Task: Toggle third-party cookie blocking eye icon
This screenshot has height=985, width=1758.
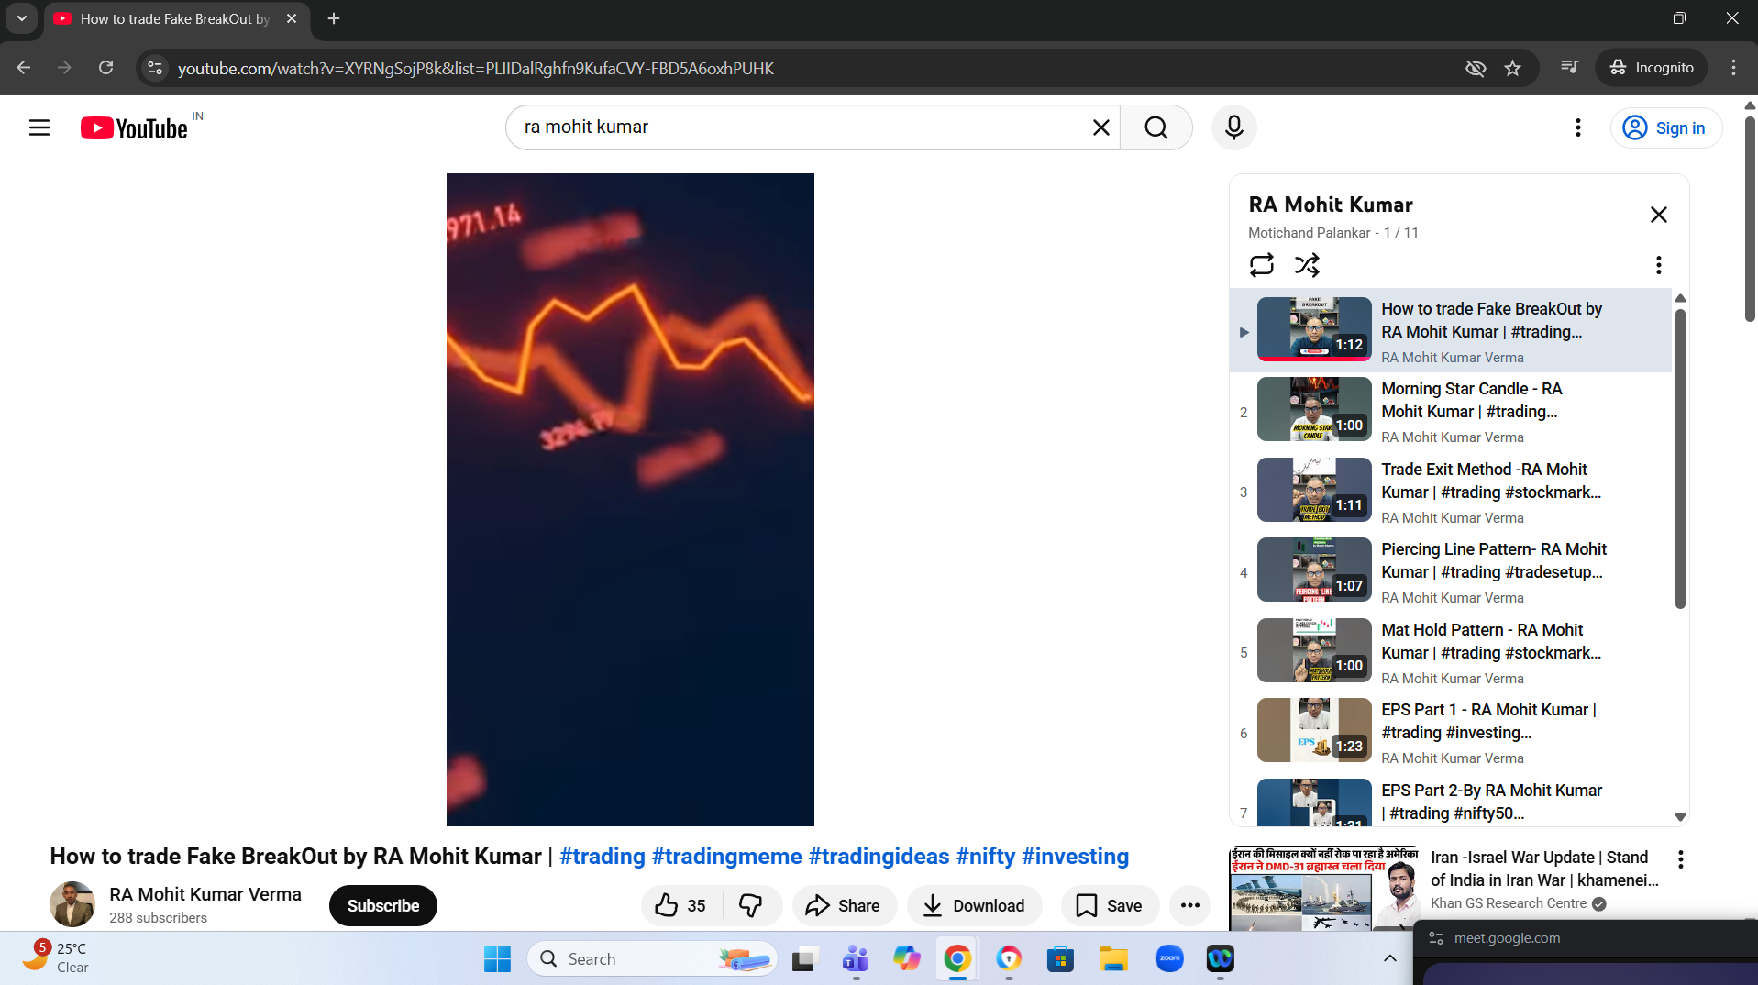Action: pos(1476,68)
